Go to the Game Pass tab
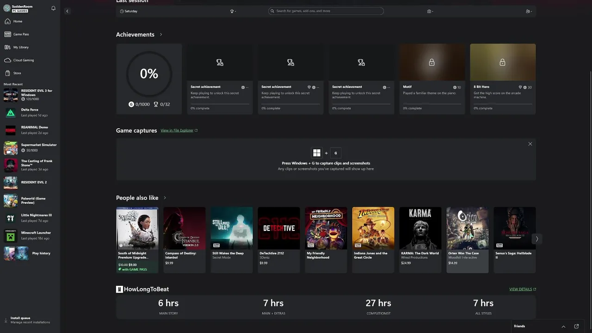 click(21, 34)
